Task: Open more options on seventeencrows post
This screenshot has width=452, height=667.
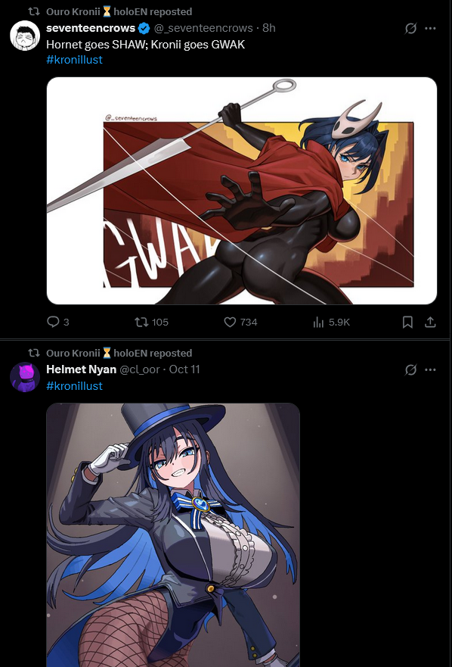Action: [430, 29]
